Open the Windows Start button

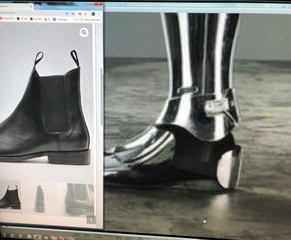click(x=4, y=235)
